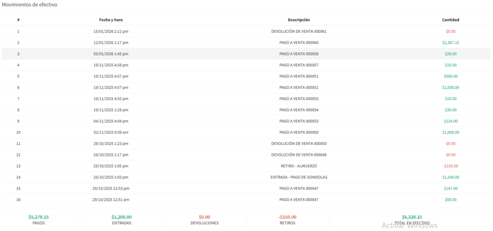Select the PAGO A VENTA 000053 entry

[x=298, y=121]
